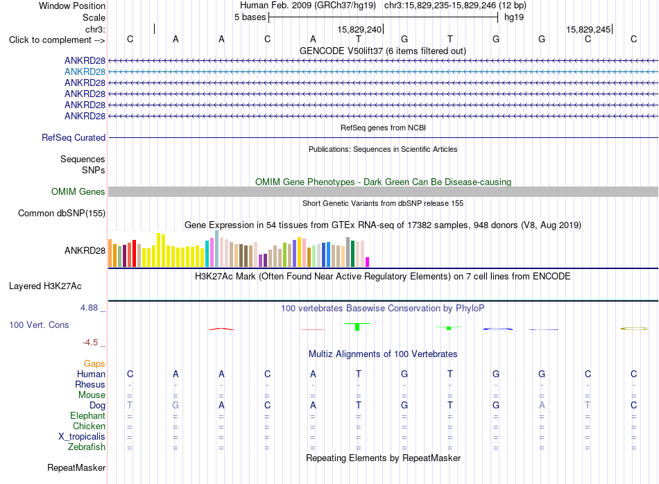The width and height of the screenshot is (659, 484).
Task: Select the Mouse species row label
Action: pos(92,395)
